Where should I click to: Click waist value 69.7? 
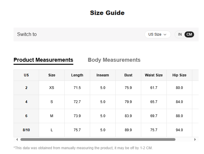click(x=154, y=116)
